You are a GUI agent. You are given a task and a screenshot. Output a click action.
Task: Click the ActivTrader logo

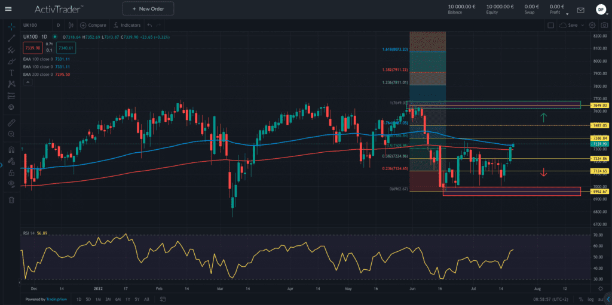click(x=59, y=8)
